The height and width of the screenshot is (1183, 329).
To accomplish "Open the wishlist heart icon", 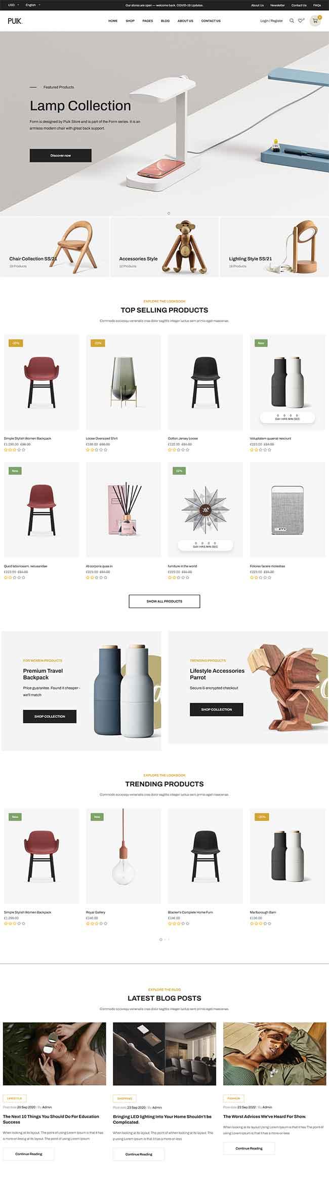I will tap(300, 21).
